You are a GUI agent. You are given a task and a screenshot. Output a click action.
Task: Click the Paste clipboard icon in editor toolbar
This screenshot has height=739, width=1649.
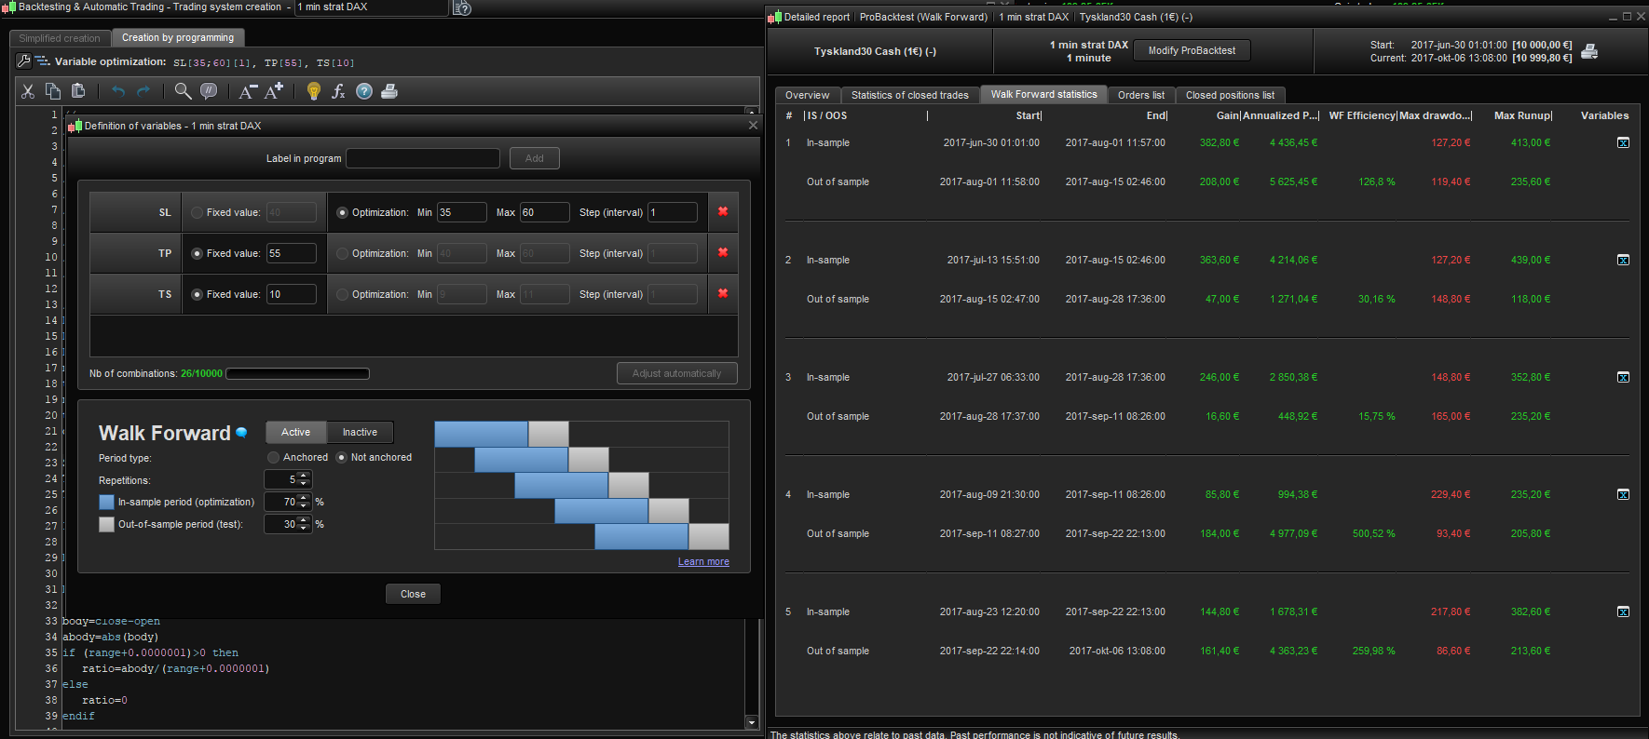coord(78,91)
